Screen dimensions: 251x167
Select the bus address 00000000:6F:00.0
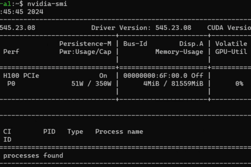[155, 76]
